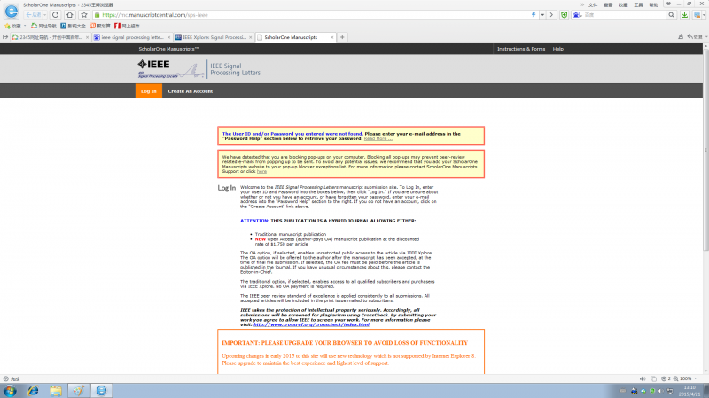Click the browser back button
709x398 pixels.
click(x=33, y=15)
